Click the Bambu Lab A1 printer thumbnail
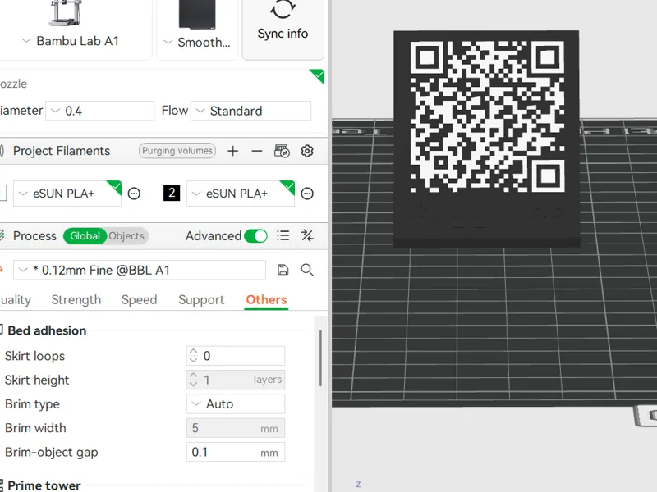657x492 pixels. (x=66, y=12)
